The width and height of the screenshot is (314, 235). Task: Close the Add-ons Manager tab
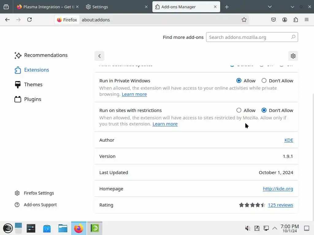[215, 7]
